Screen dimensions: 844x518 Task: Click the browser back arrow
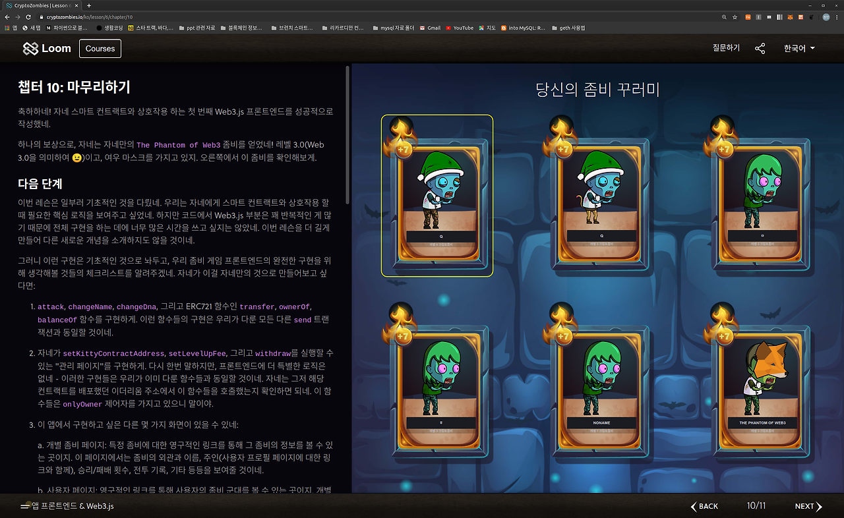[7, 16]
